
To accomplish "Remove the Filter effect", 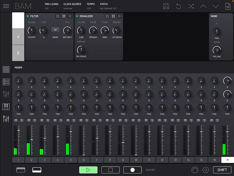I will coord(70,16).
